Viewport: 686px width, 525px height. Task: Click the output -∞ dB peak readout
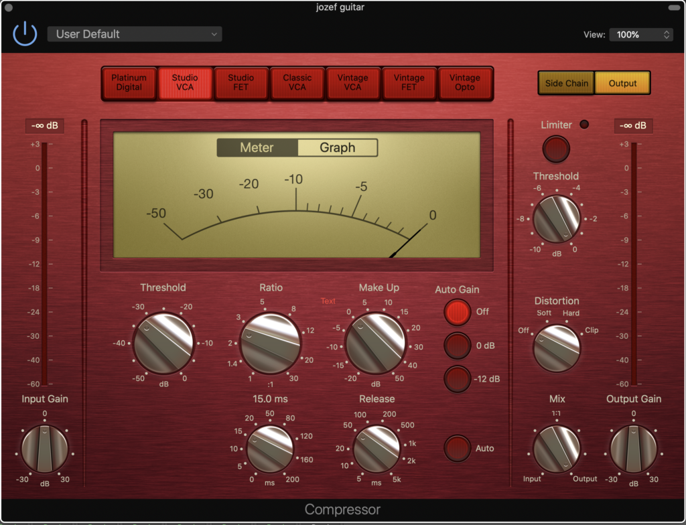point(634,126)
